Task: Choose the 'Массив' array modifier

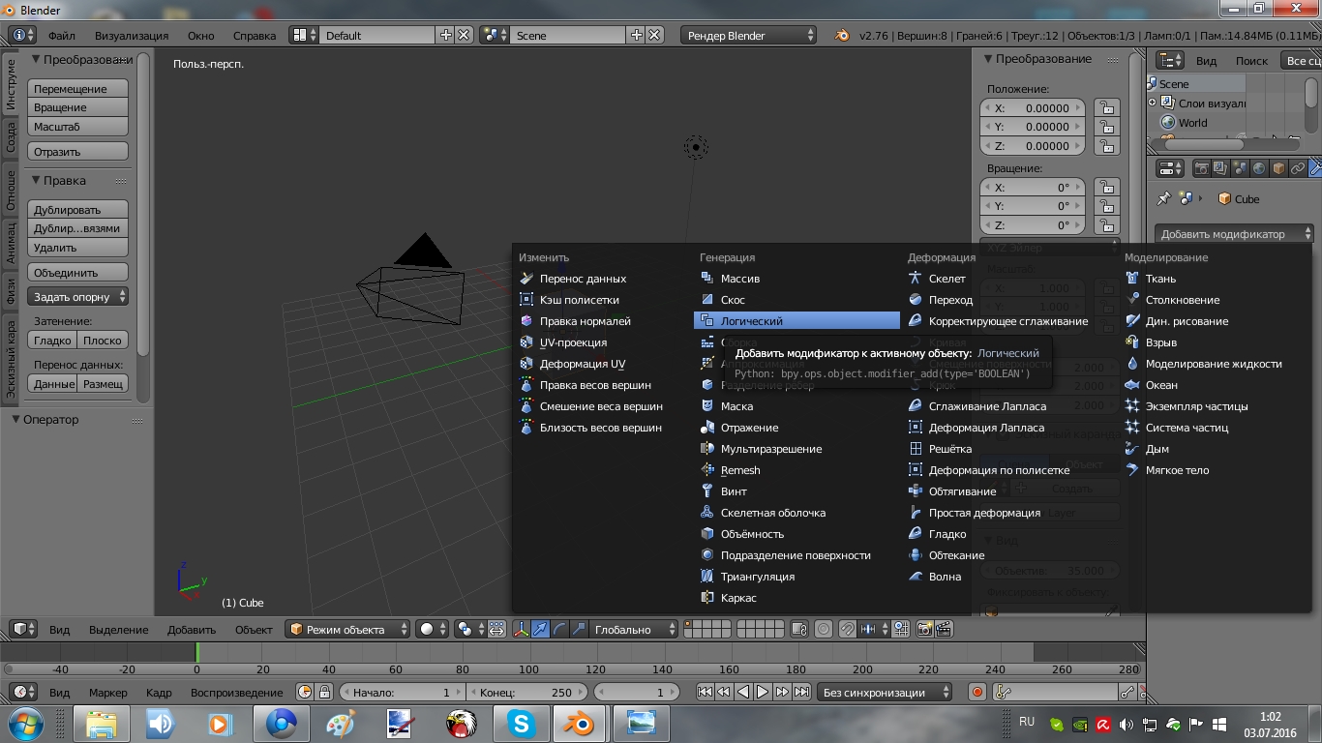Action: [x=796, y=279]
